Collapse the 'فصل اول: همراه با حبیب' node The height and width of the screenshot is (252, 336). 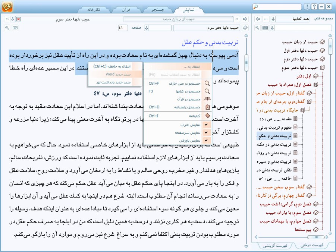point(315,85)
